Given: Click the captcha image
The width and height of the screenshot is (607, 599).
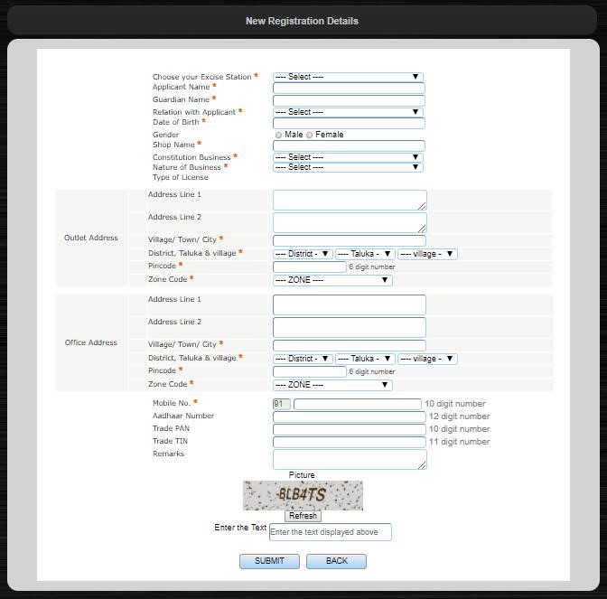Looking at the screenshot, I should pyautogui.click(x=303, y=495).
